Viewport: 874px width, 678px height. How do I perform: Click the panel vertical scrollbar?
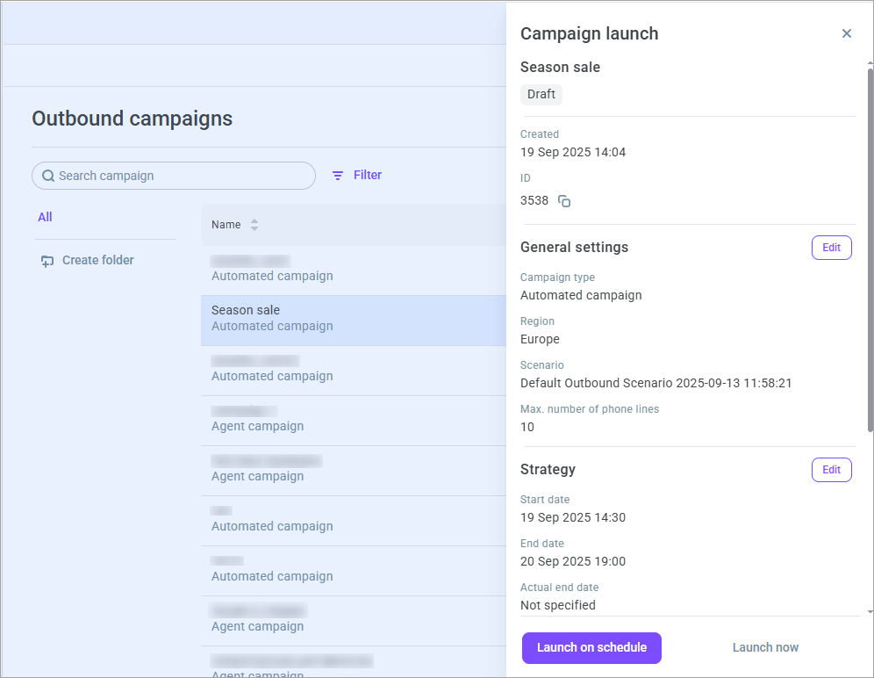(870, 249)
